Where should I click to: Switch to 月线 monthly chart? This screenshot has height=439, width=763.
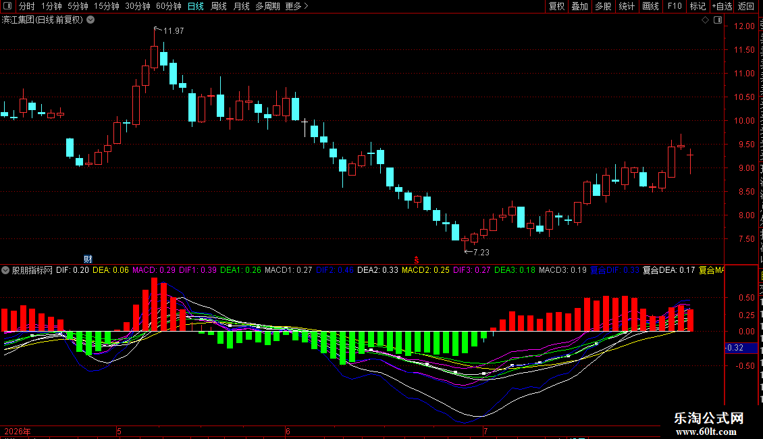(x=241, y=6)
